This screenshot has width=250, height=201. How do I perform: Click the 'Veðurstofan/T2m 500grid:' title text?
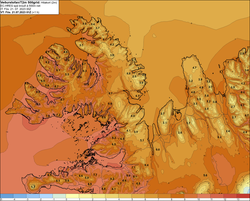pos(20,2)
